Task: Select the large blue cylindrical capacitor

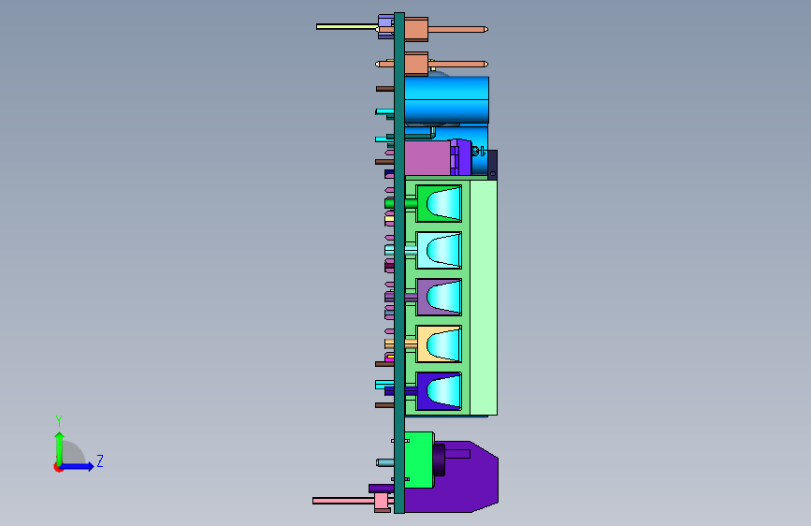Action: 447,100
